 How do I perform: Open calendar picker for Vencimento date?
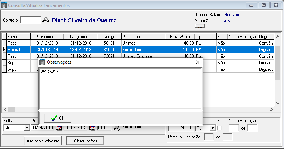tap(59, 128)
